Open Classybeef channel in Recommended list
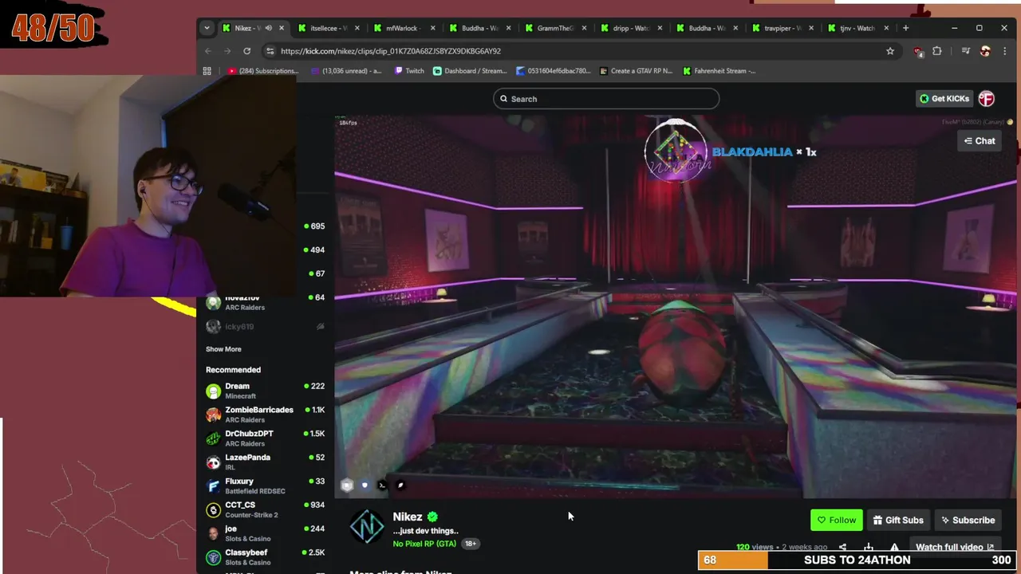 tap(265, 557)
